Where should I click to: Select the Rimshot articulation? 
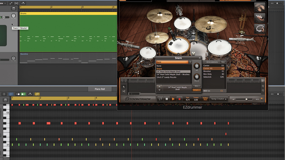pos(214,71)
